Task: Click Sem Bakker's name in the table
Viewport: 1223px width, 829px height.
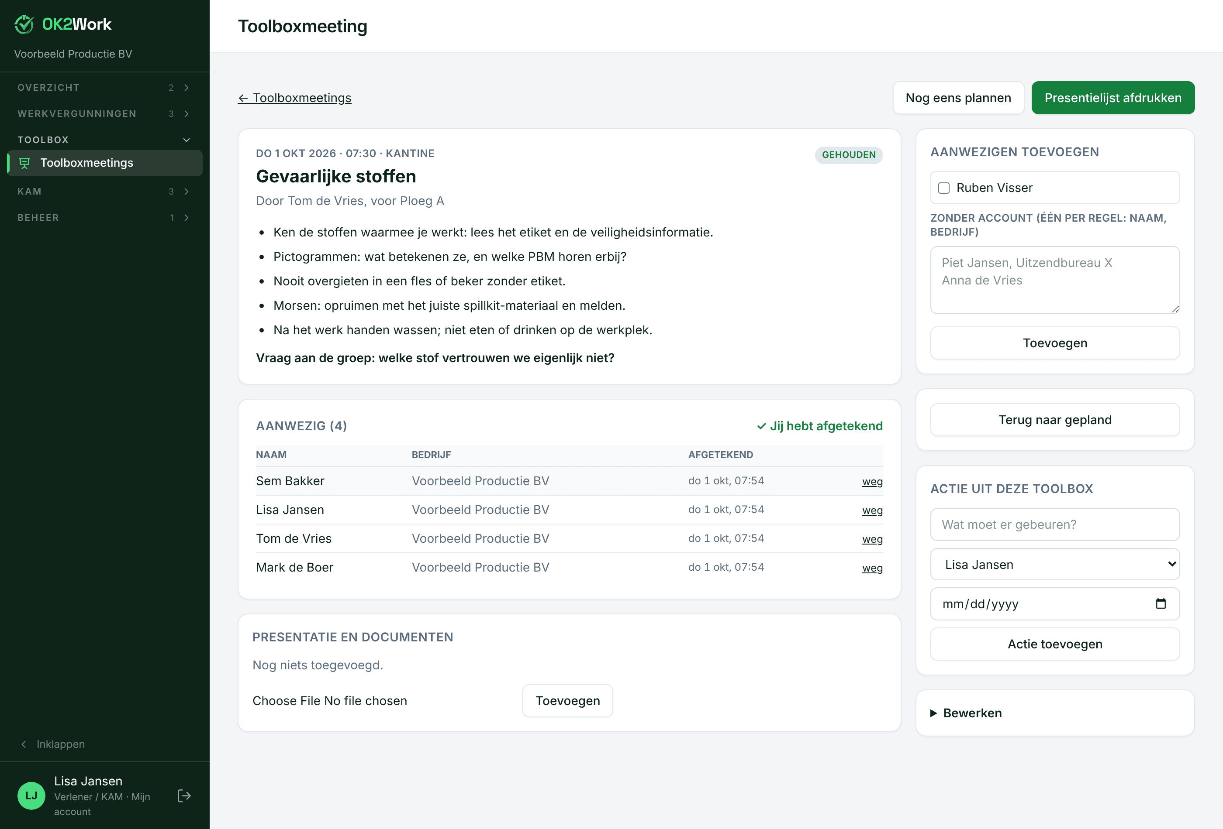Action: pyautogui.click(x=290, y=481)
